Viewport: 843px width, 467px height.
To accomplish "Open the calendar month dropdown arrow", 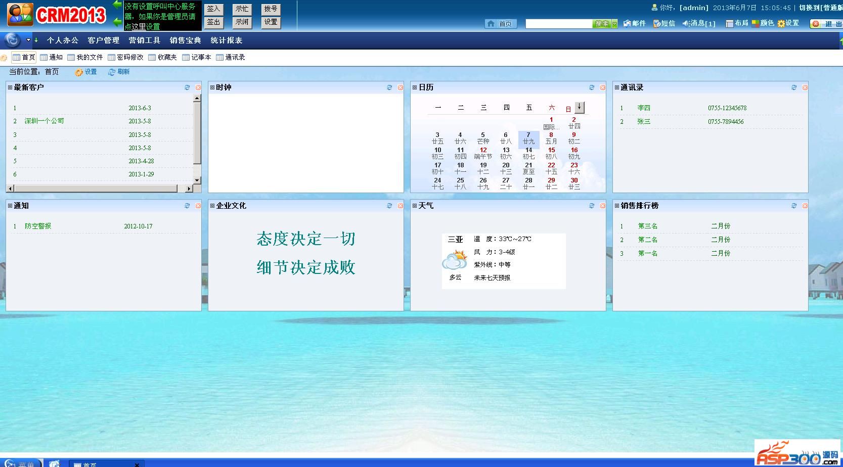I will point(580,107).
